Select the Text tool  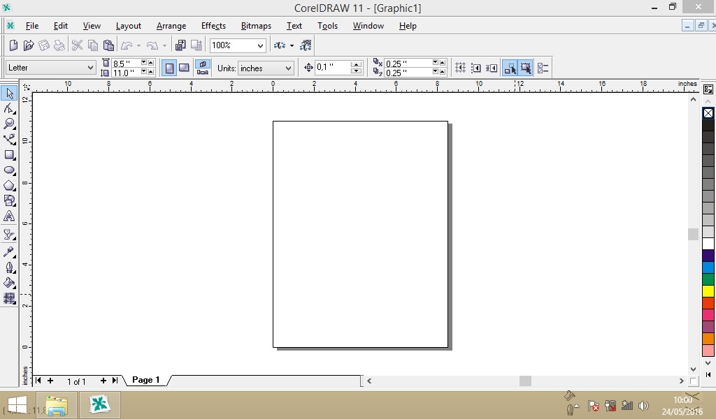pyautogui.click(x=9, y=216)
